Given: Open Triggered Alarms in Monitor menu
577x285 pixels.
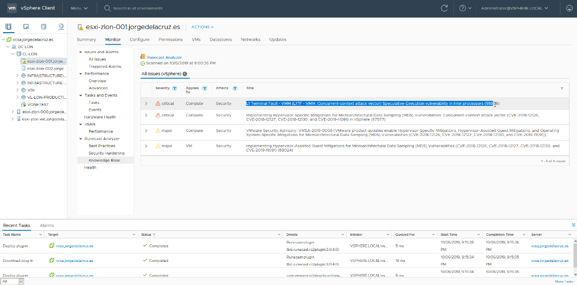Looking at the screenshot, I should tap(105, 66).
